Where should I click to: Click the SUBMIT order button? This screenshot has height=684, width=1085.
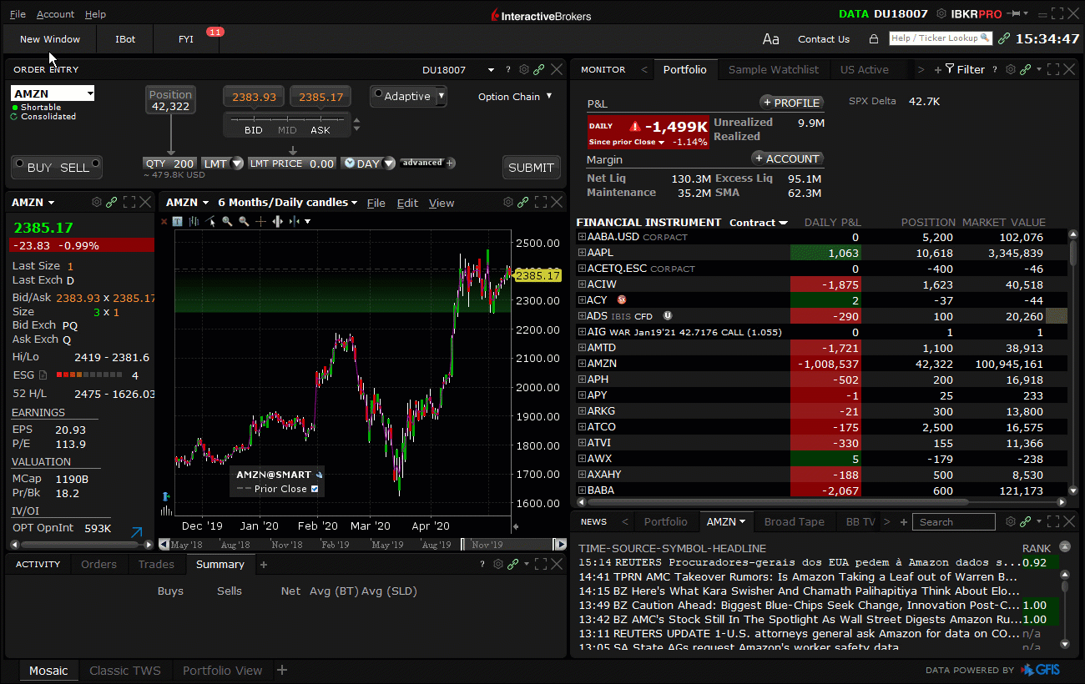[531, 167]
